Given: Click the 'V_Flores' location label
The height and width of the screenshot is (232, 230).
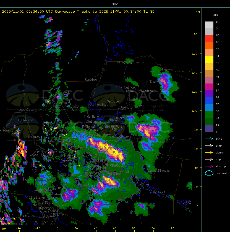Looking at the screenshot, I should click(x=42, y=222).
